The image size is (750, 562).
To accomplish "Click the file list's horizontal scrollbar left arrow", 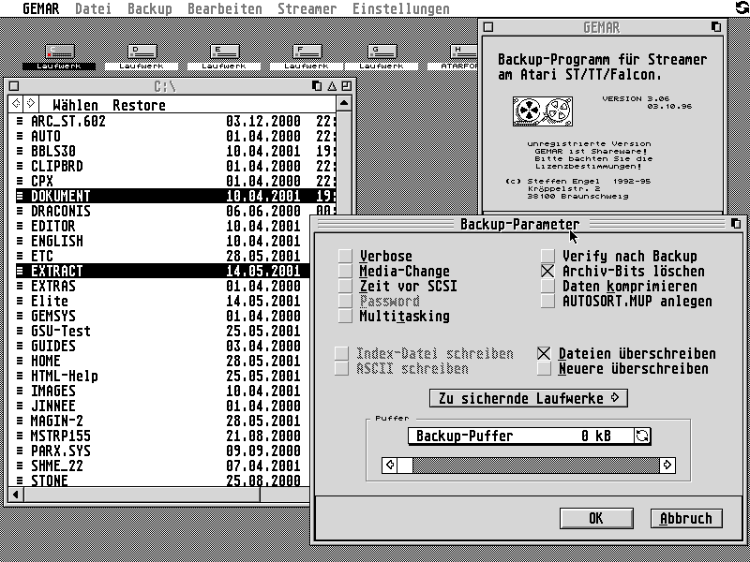I will pos(14,494).
